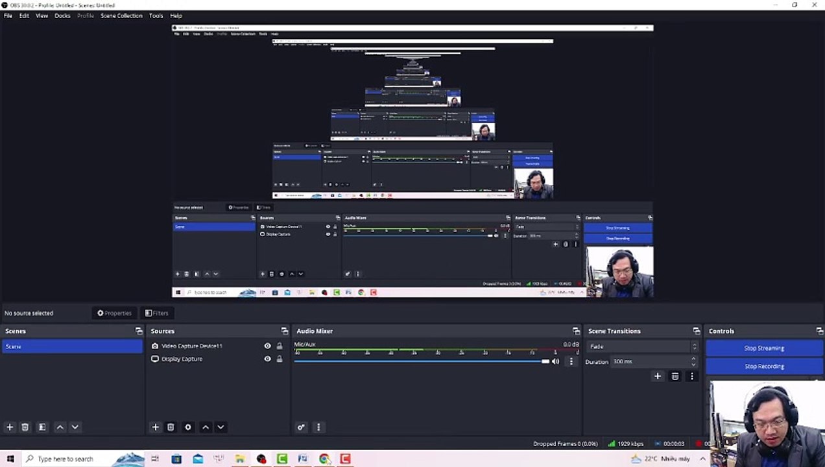Add a scene transition with plus icon
This screenshot has height=467, width=825.
click(658, 376)
